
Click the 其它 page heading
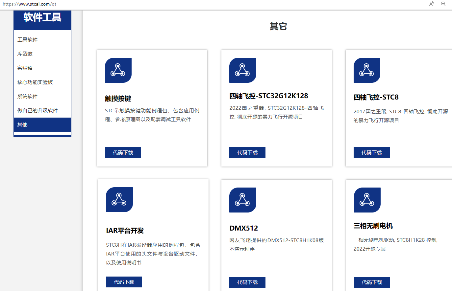click(278, 26)
